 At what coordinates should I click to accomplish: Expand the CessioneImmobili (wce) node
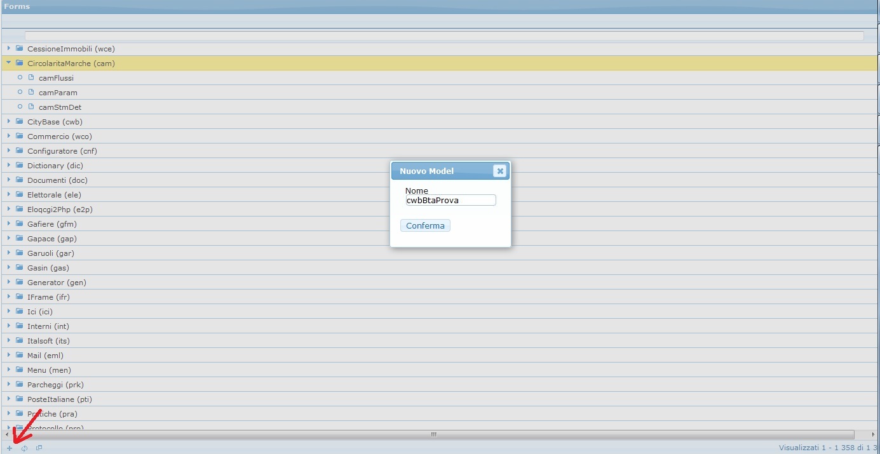coord(9,49)
